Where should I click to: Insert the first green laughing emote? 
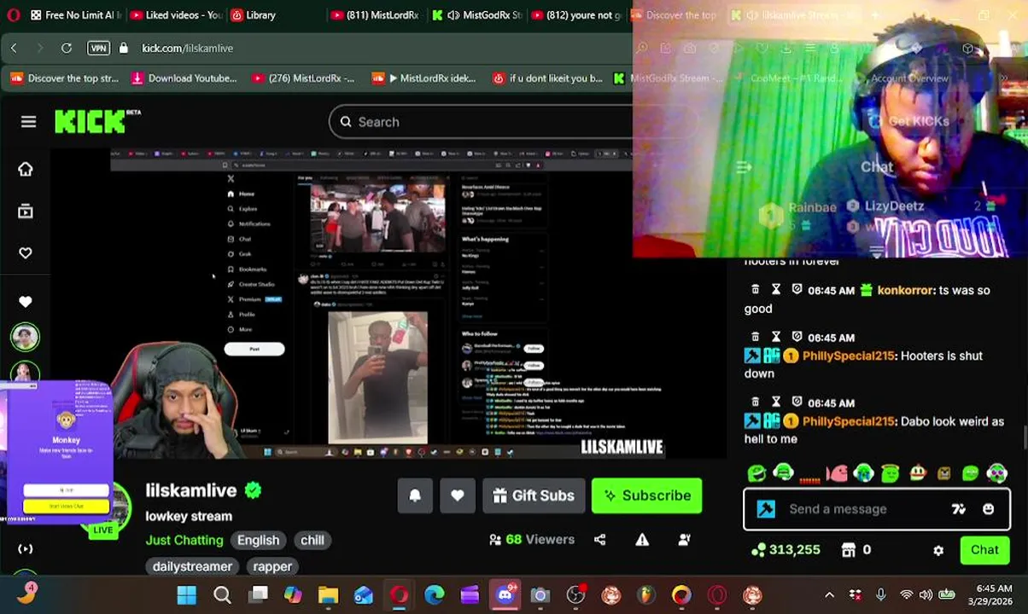click(x=756, y=472)
